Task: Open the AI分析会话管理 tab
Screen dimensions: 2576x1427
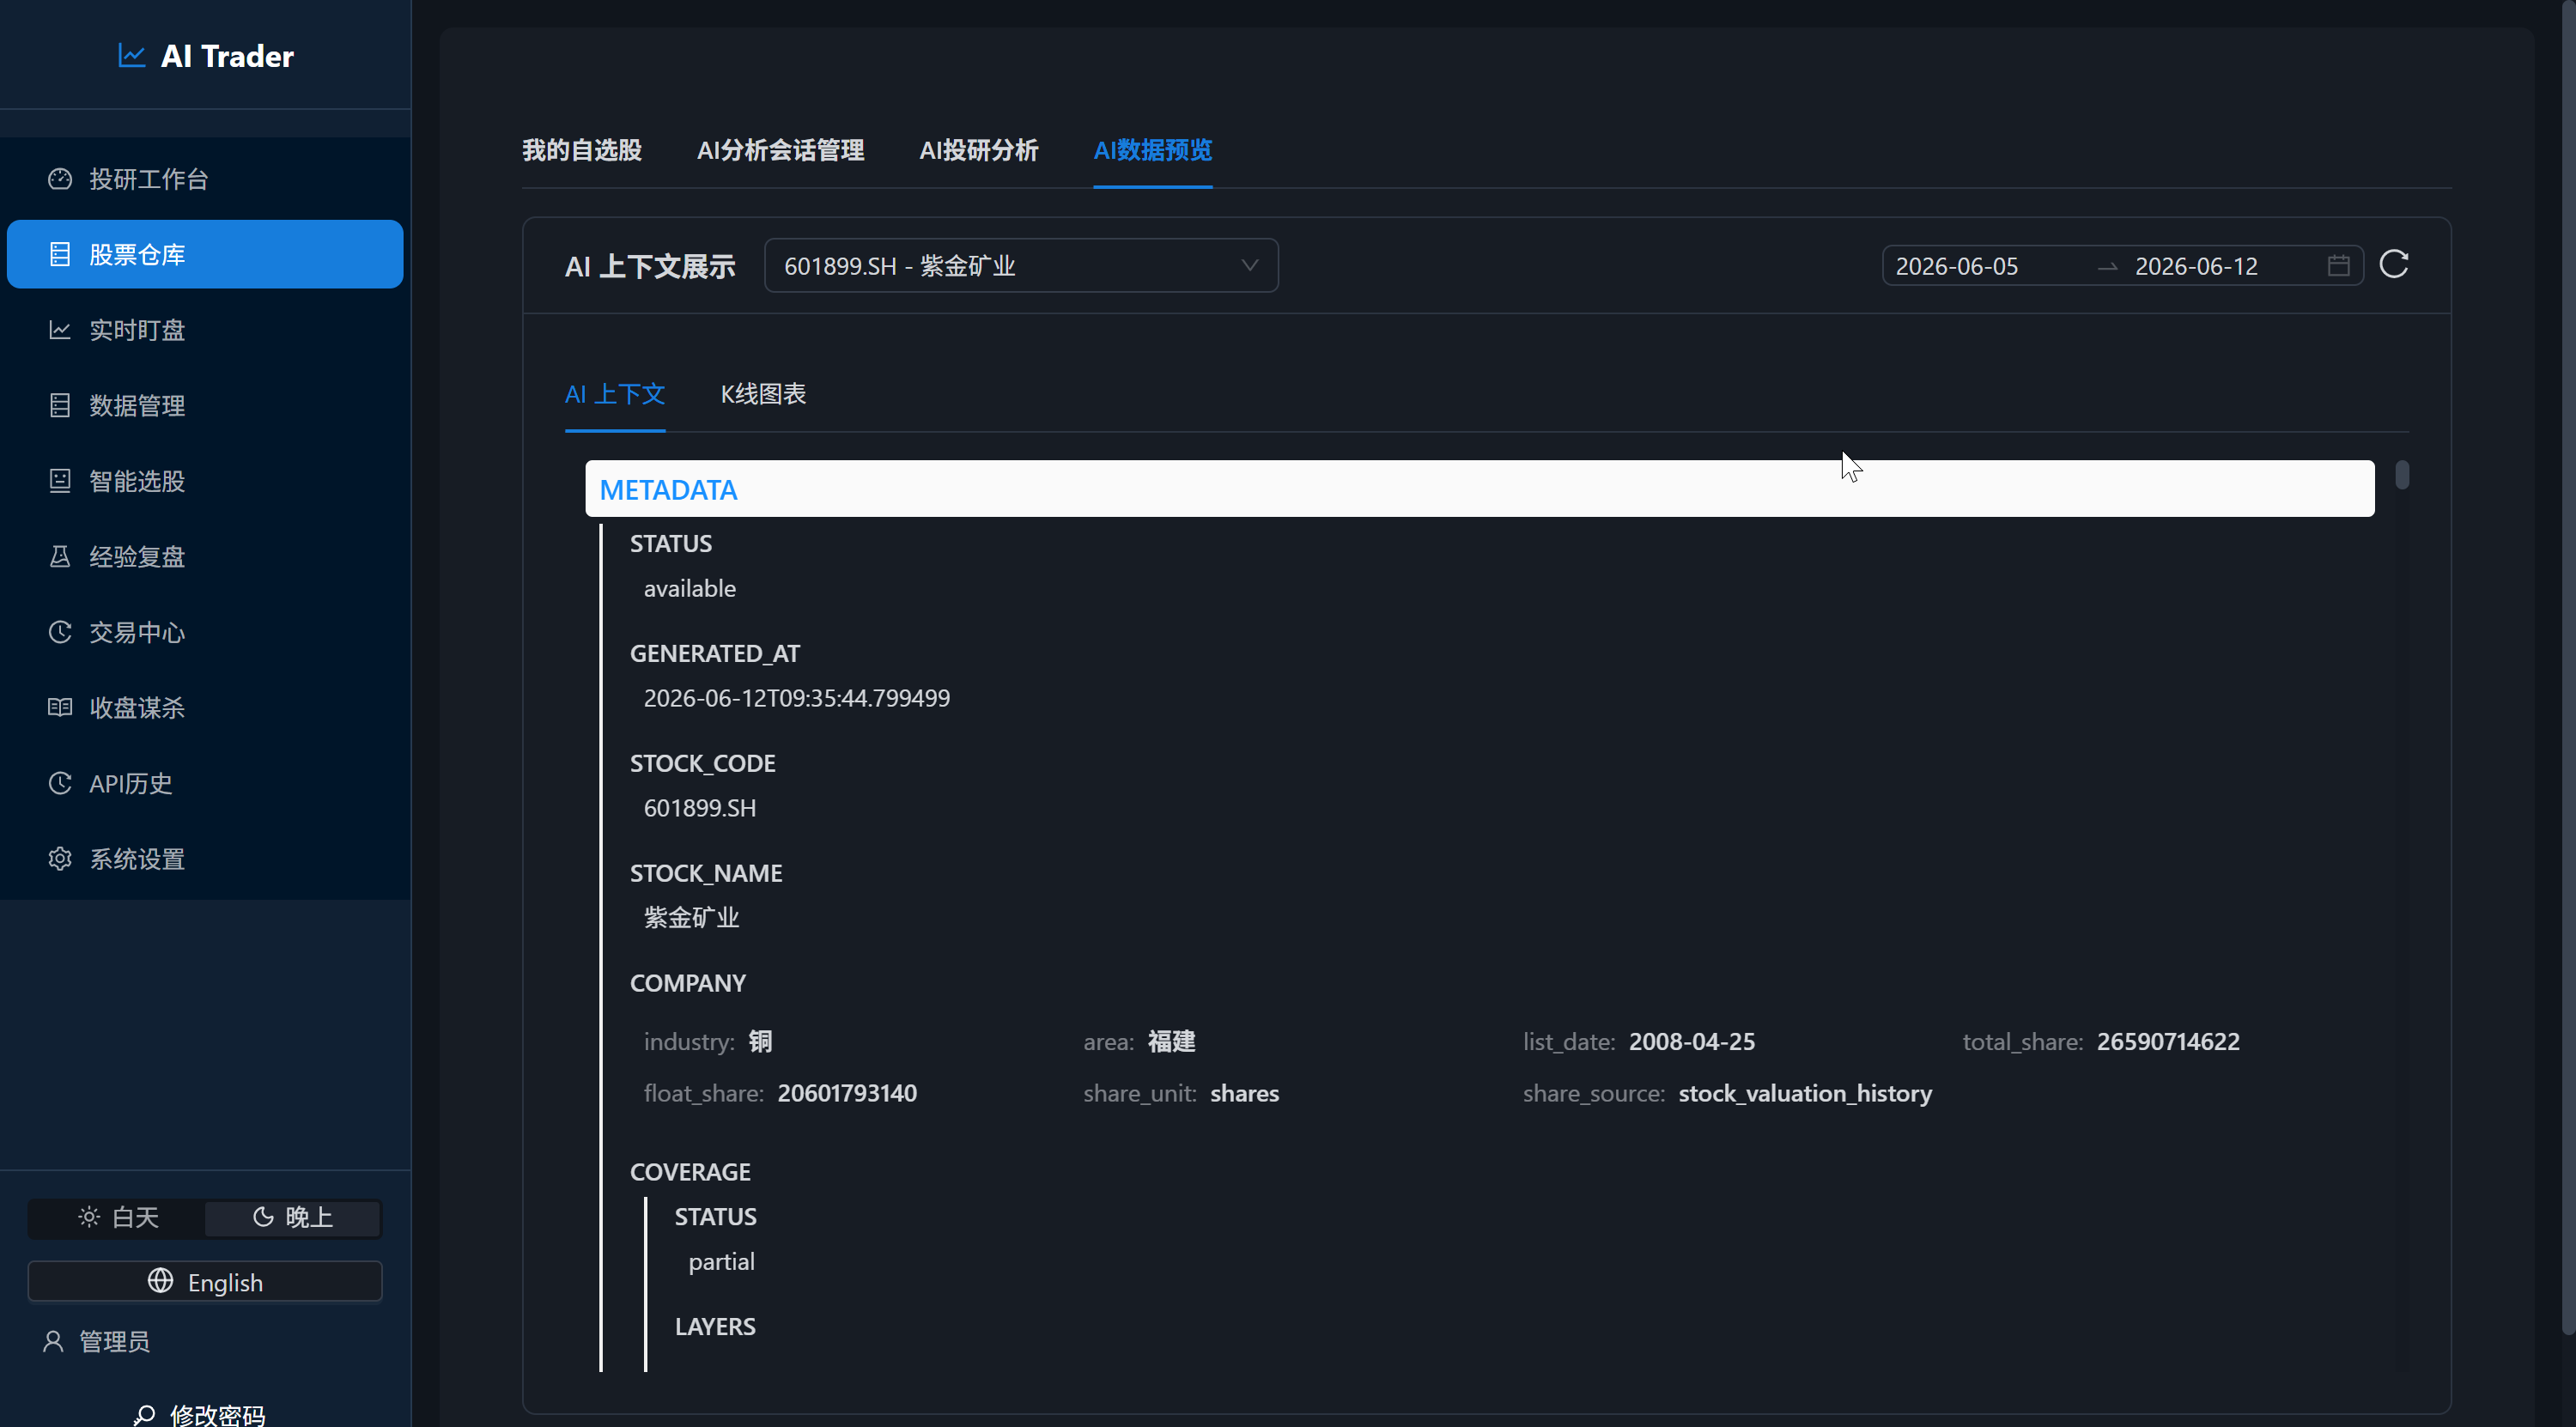Action: tap(780, 150)
